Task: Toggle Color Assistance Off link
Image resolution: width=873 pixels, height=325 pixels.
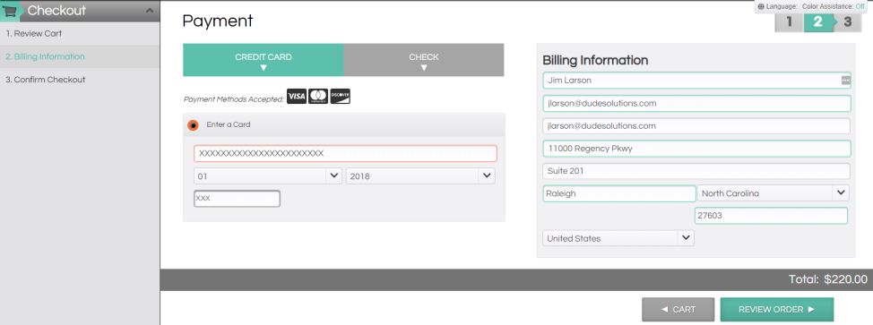Action: (860, 6)
